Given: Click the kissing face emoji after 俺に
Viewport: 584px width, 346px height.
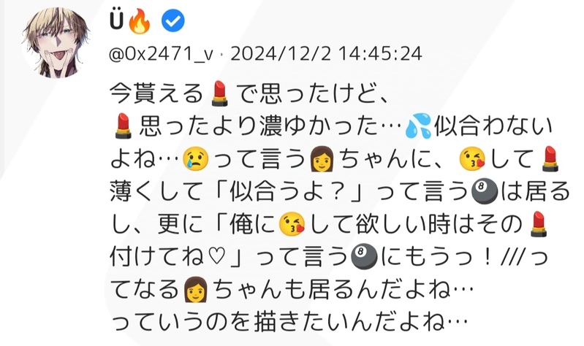Looking at the screenshot, I should (x=292, y=224).
